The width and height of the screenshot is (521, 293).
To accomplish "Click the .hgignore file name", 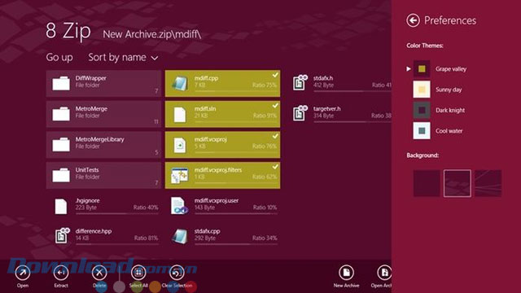I will click(87, 200).
